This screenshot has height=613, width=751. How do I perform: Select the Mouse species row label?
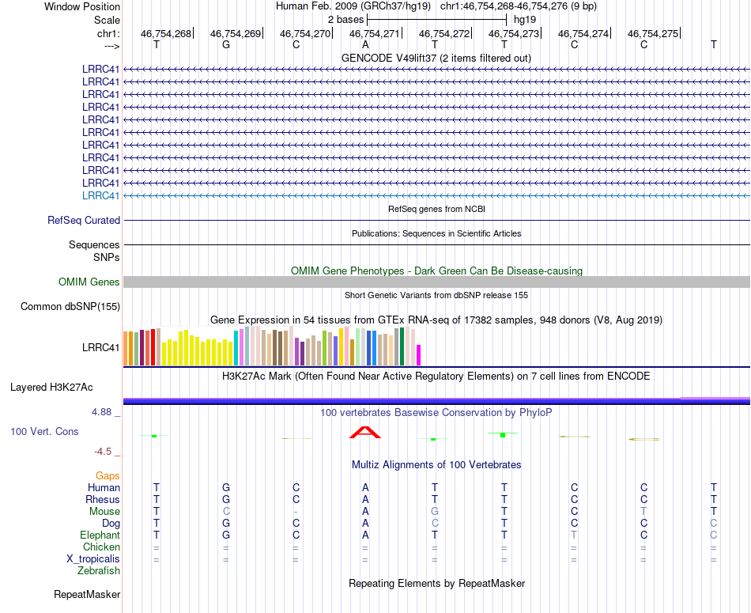pyautogui.click(x=104, y=512)
